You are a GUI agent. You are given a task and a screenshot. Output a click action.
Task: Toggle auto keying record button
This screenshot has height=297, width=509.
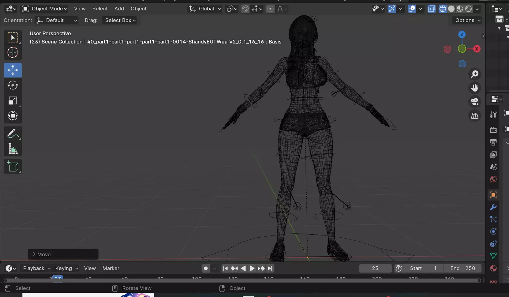pyautogui.click(x=206, y=269)
